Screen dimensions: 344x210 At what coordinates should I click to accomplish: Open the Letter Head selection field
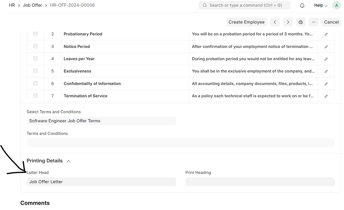(x=101, y=181)
